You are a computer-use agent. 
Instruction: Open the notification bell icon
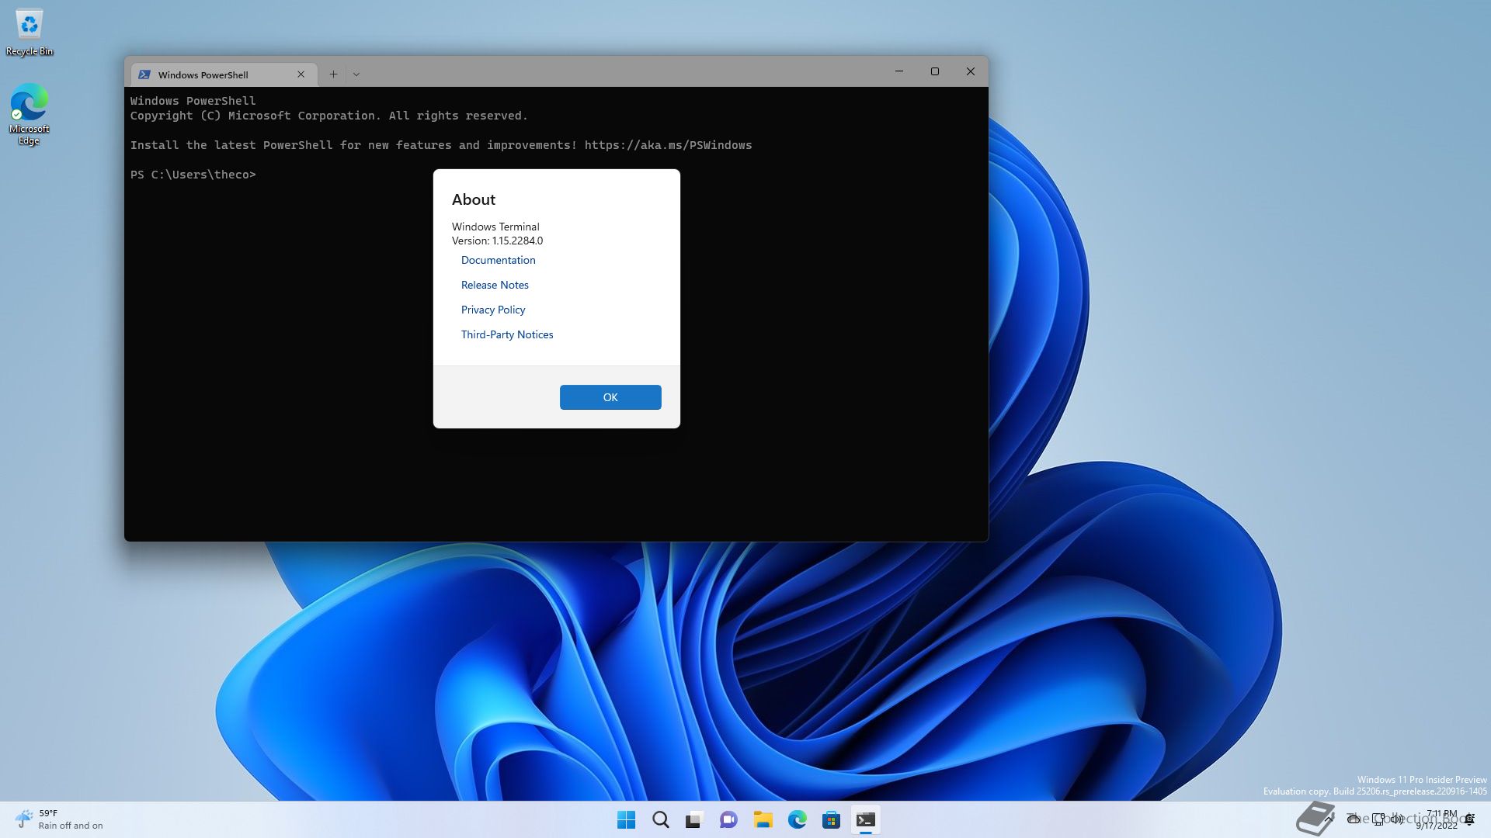tap(1469, 819)
